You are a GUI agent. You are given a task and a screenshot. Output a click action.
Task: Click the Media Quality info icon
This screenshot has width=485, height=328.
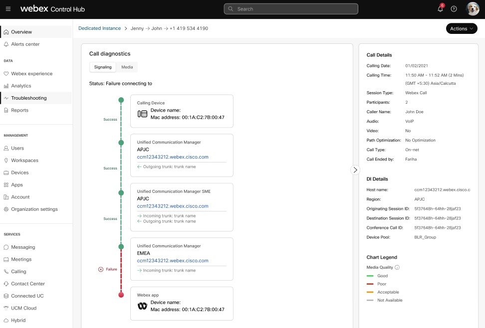click(397, 268)
